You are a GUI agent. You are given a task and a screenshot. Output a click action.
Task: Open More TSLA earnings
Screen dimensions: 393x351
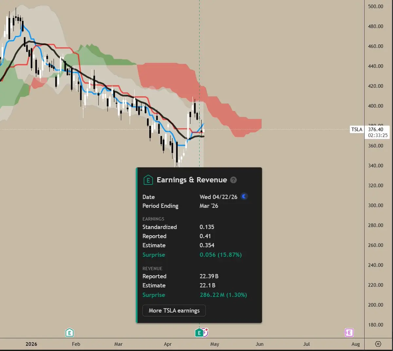[x=174, y=310]
